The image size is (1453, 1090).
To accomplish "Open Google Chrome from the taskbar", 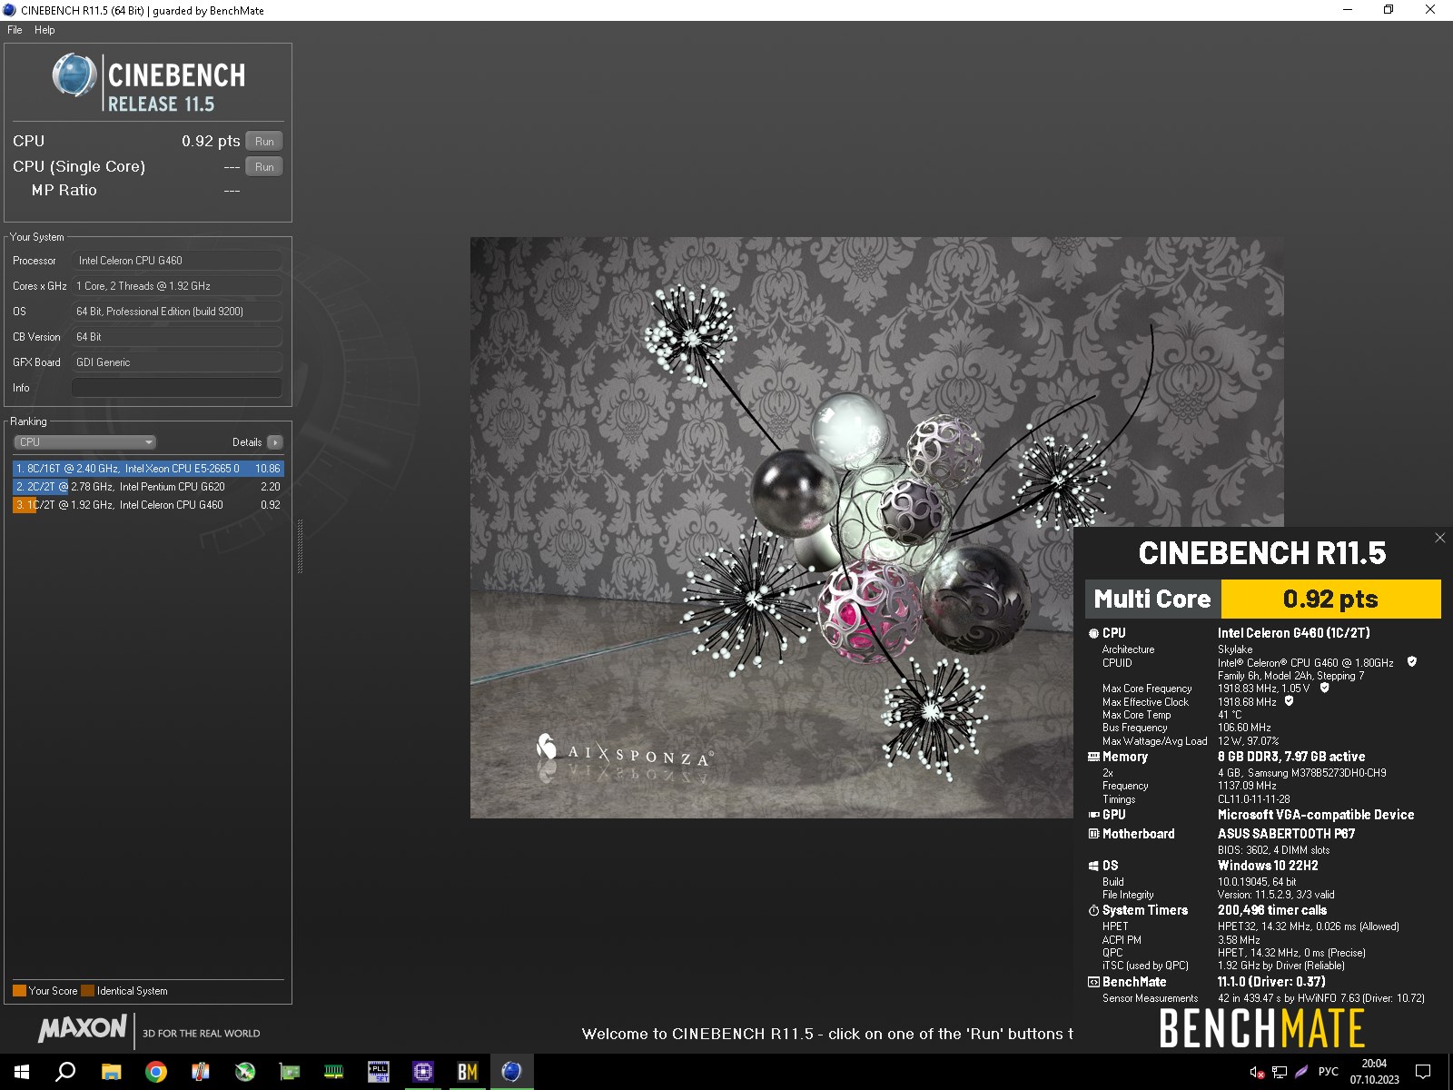I will point(155,1072).
